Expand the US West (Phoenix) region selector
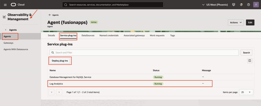This screenshot has height=106, width=261. tap(215, 5)
